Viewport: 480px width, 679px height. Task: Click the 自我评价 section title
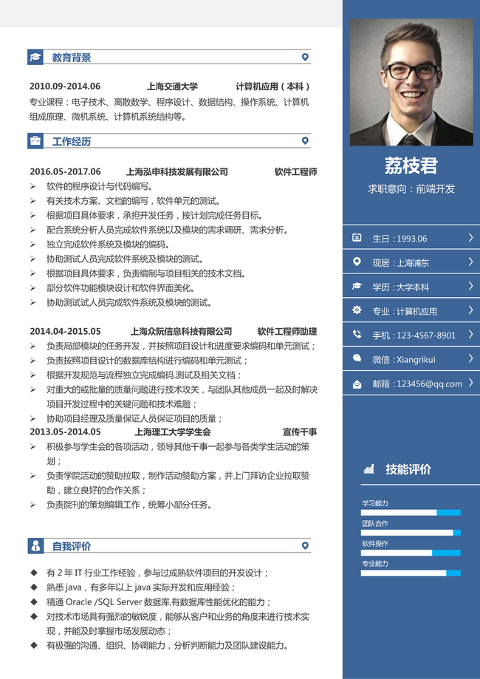72,546
